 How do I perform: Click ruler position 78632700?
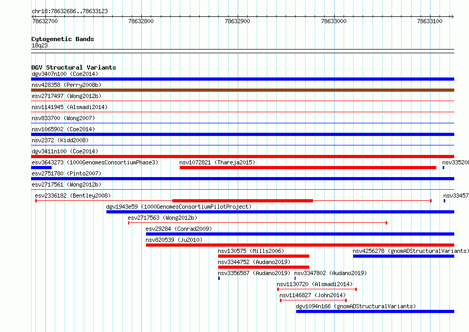45,21
